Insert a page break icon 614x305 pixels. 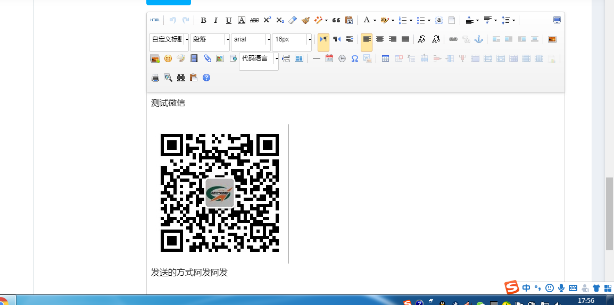tap(286, 58)
